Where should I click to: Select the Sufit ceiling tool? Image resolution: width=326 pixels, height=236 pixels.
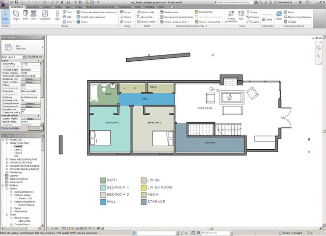(x=67, y=17)
